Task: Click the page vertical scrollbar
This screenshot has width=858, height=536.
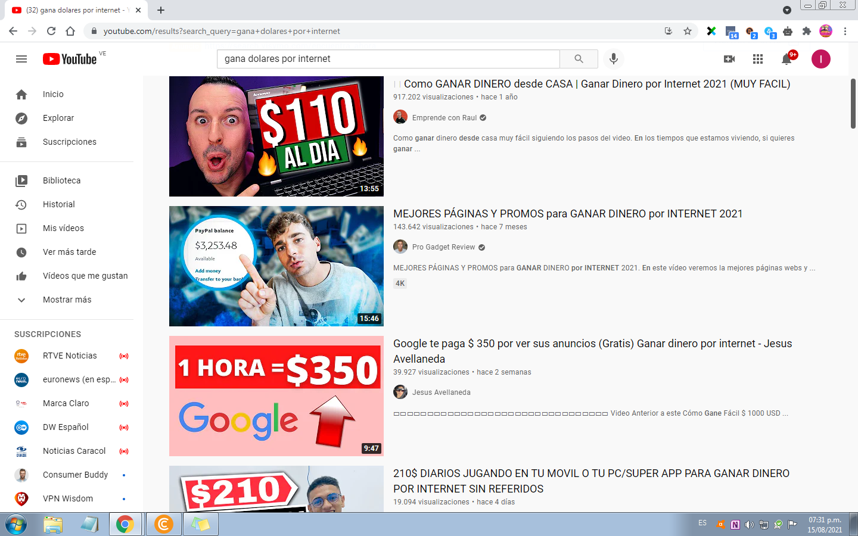Action: 853,103
